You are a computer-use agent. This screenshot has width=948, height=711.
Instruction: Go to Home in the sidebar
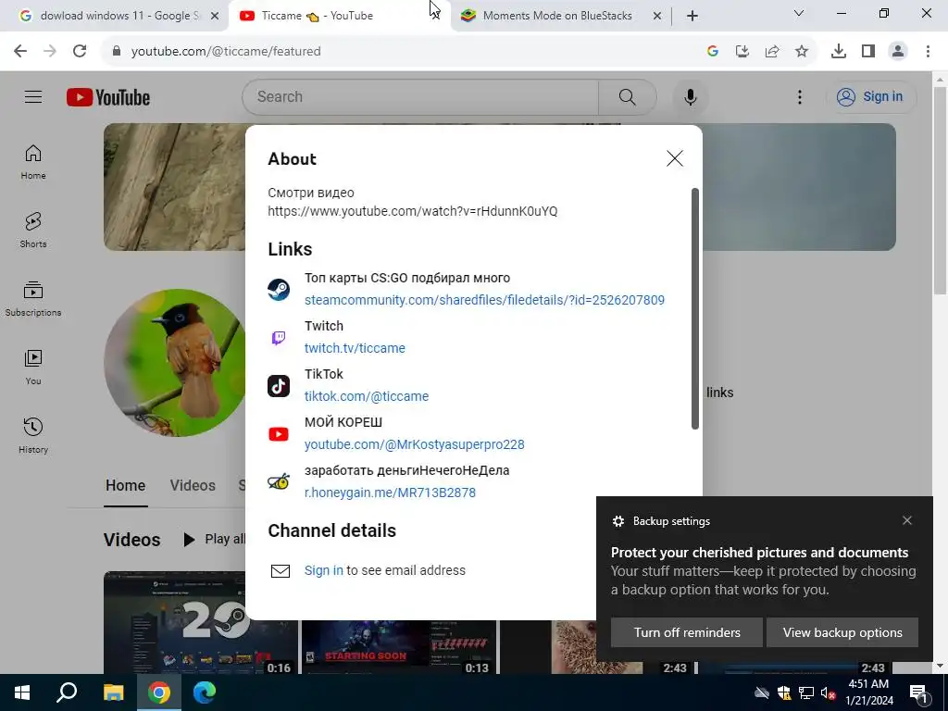click(x=33, y=162)
